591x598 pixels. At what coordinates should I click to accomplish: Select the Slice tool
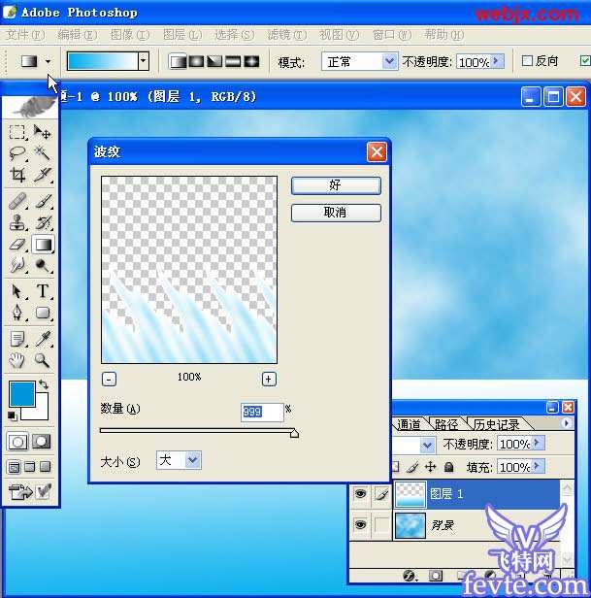pyautogui.click(x=42, y=175)
